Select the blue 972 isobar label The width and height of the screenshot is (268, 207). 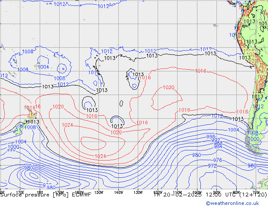click(212, 166)
